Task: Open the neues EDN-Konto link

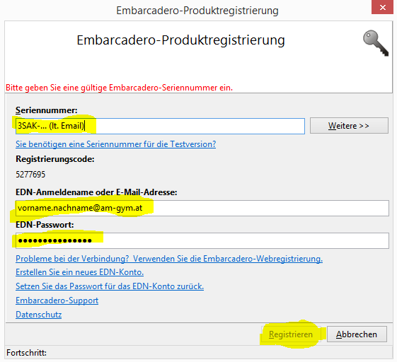Action: [79, 272]
